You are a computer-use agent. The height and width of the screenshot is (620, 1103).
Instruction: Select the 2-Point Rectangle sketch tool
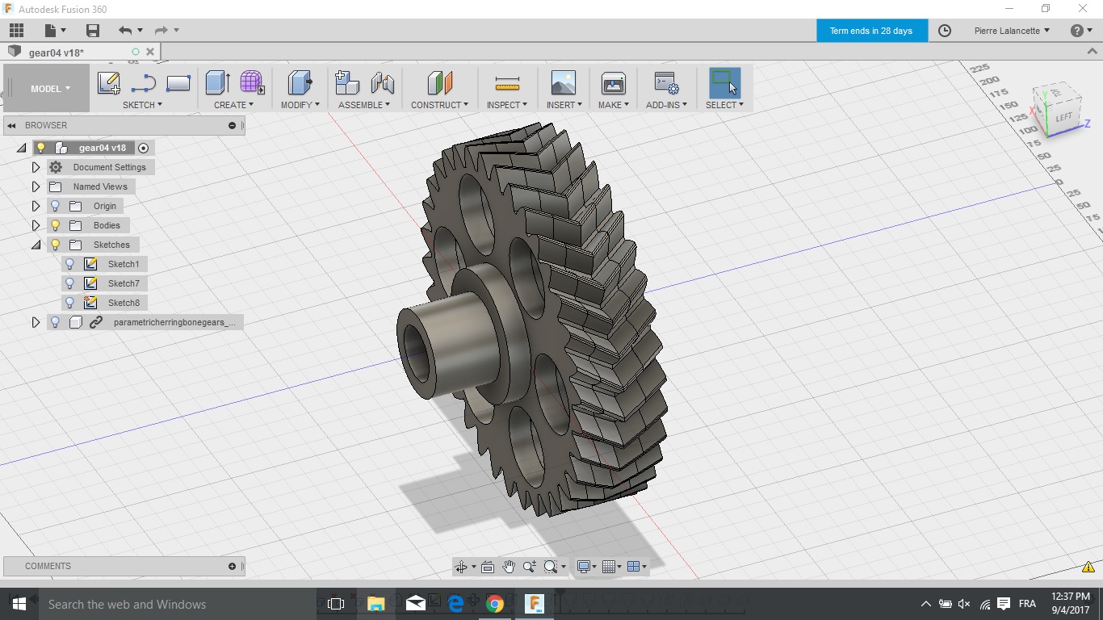click(178, 82)
